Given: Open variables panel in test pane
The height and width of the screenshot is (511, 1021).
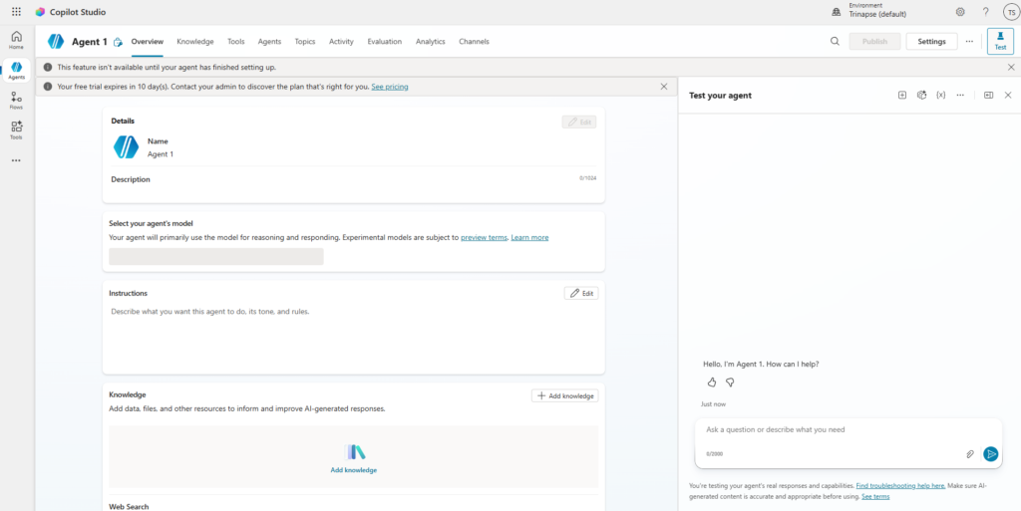Looking at the screenshot, I should point(941,95).
